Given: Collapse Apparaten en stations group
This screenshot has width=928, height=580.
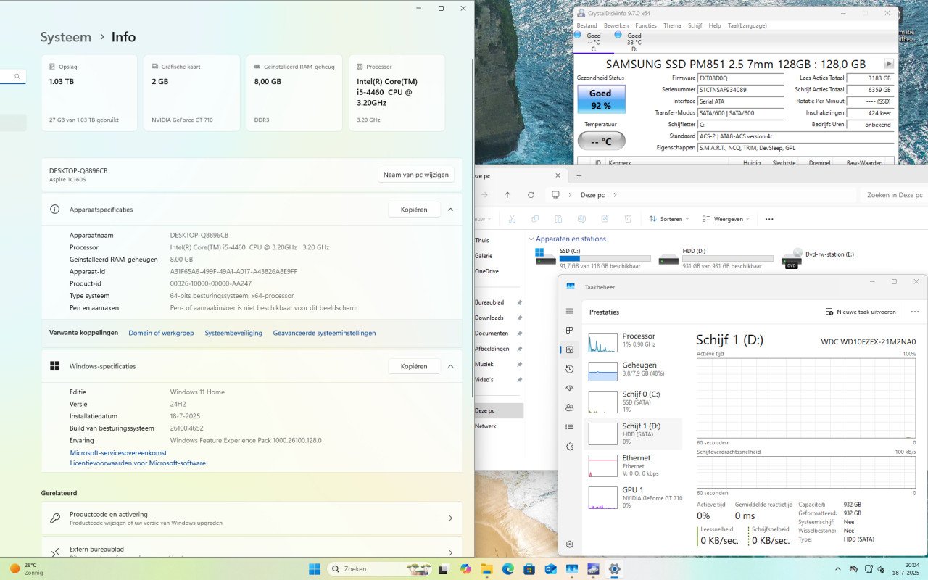Looking at the screenshot, I should pos(531,239).
